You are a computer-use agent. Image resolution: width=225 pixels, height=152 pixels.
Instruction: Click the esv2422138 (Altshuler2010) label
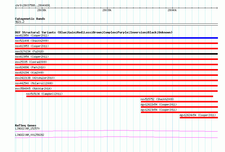click(x=35, y=78)
